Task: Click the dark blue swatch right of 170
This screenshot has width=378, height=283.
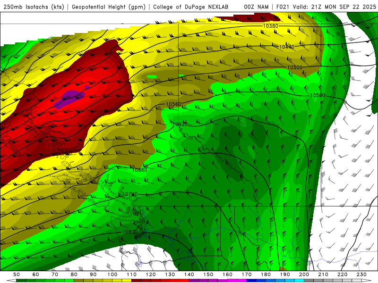Action: tap(251, 281)
